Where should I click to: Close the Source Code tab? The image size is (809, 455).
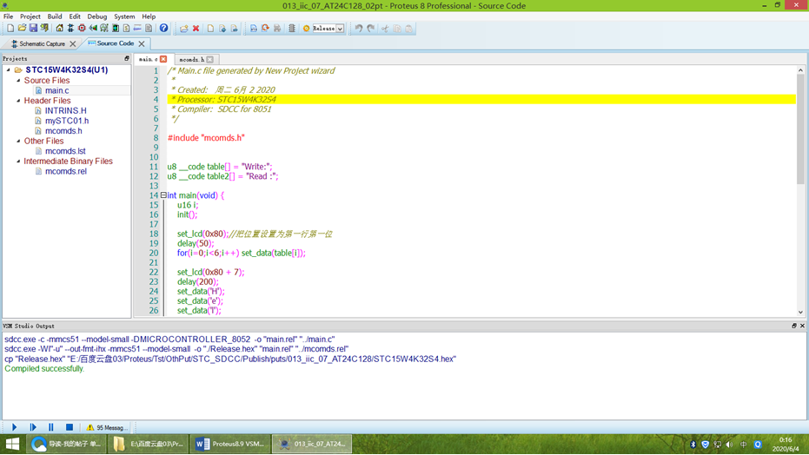(142, 43)
